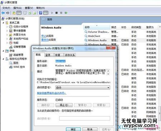Select 任务计划程序 in the tree

[21, 26]
